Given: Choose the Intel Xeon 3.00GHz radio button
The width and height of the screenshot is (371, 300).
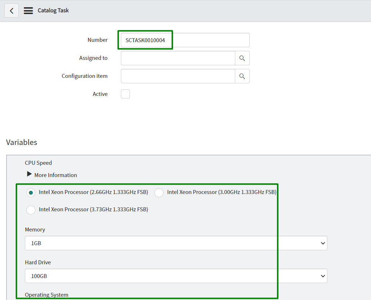Looking at the screenshot, I should pos(159,193).
